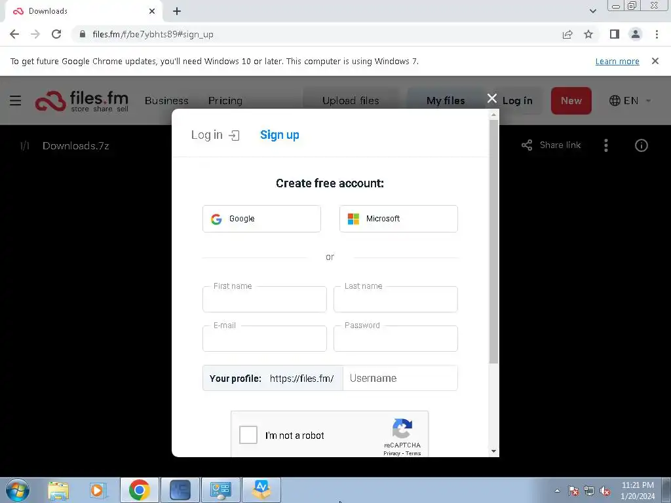Viewport: 671px width, 503px height.
Task: Click the Chrome taskbar icon
Action: (x=139, y=490)
